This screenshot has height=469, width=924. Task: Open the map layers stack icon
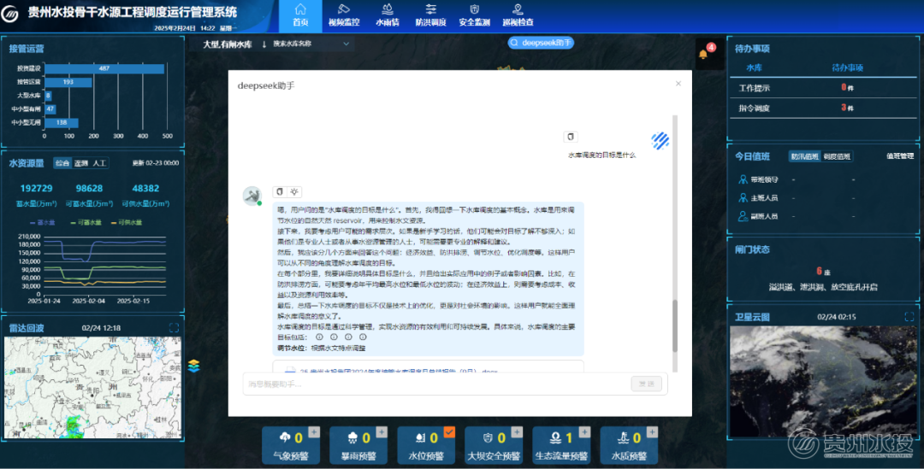pos(194,366)
